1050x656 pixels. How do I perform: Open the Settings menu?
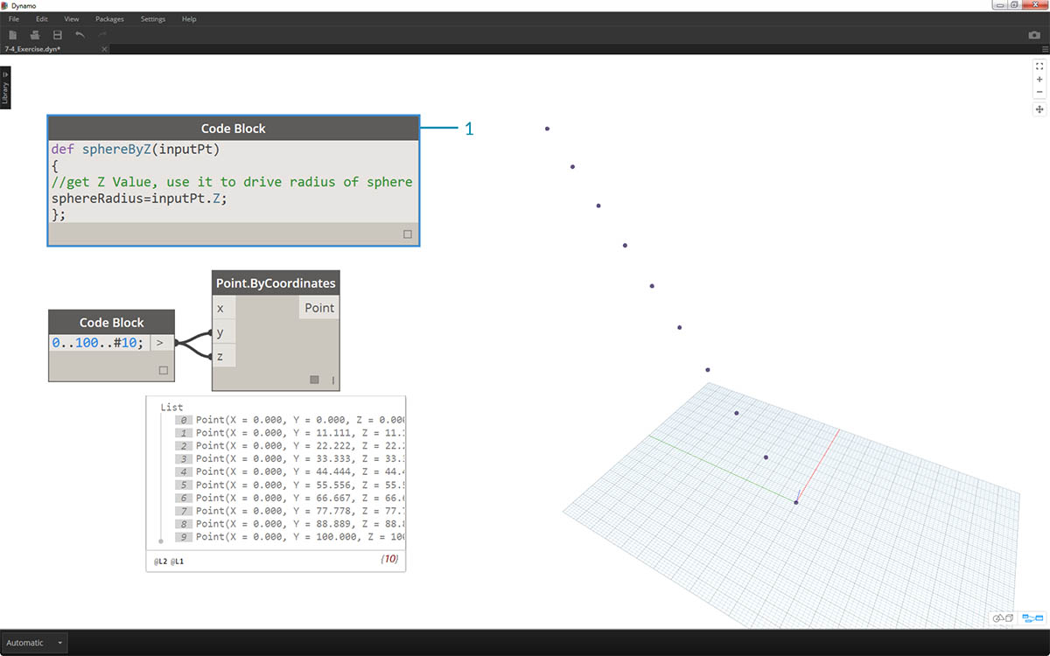coord(153,18)
